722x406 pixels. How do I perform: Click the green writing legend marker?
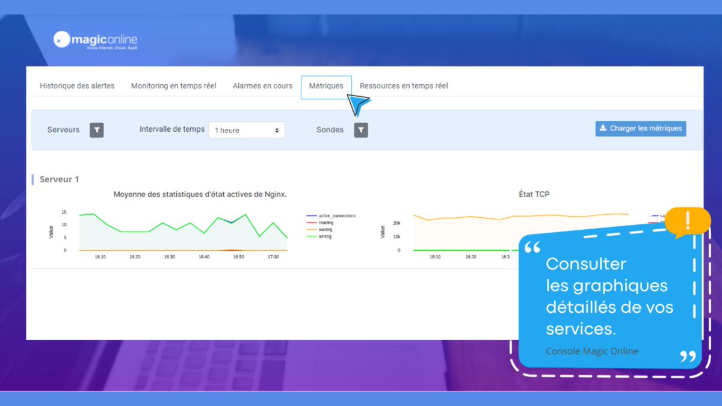click(311, 237)
